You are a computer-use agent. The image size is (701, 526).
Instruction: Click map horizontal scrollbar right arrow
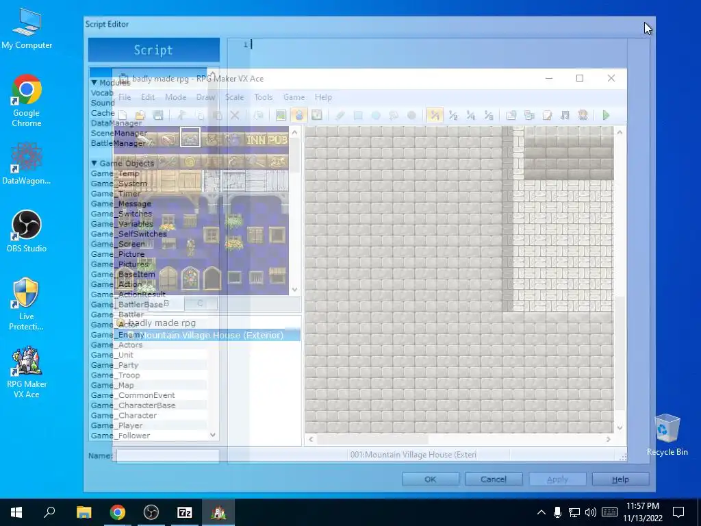click(x=608, y=439)
